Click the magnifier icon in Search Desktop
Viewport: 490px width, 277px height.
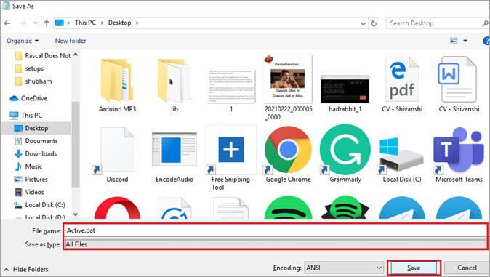[x=485, y=23]
